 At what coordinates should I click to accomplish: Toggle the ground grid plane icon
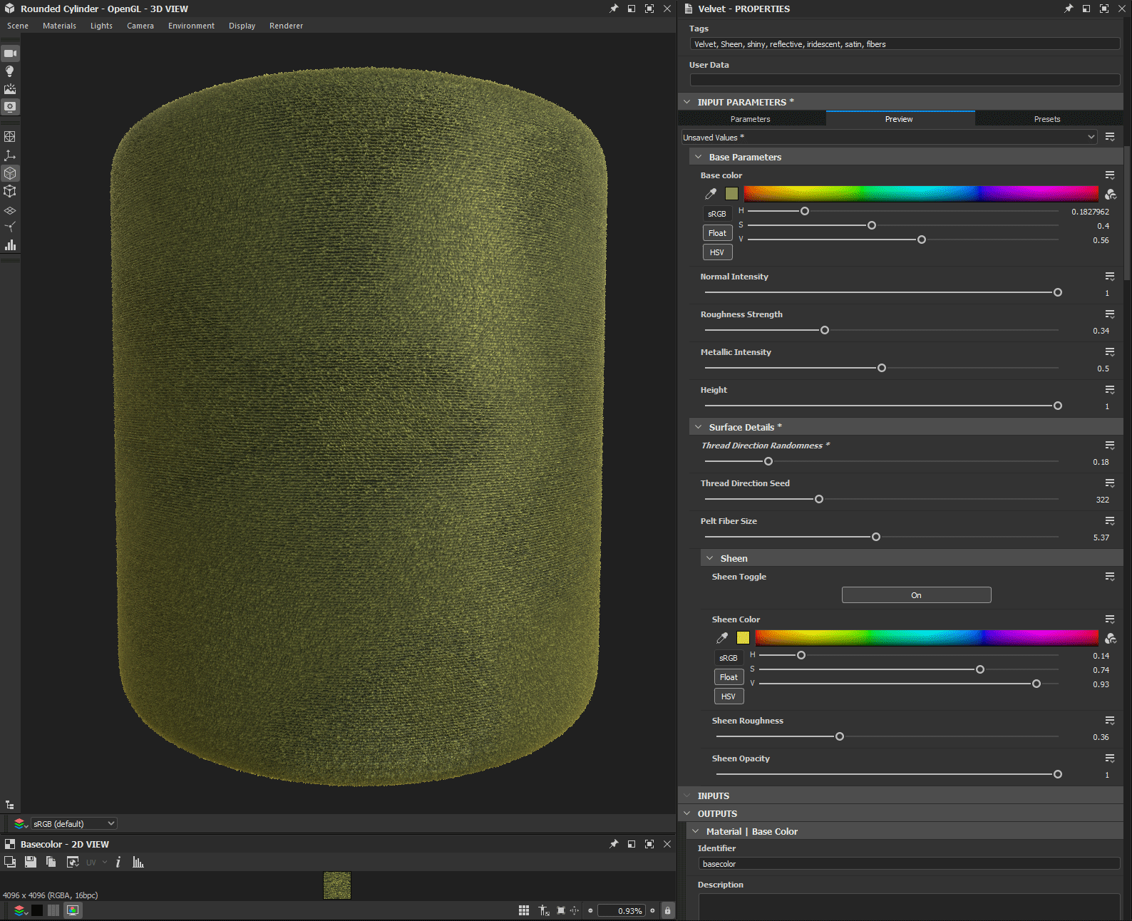pyautogui.click(x=10, y=210)
